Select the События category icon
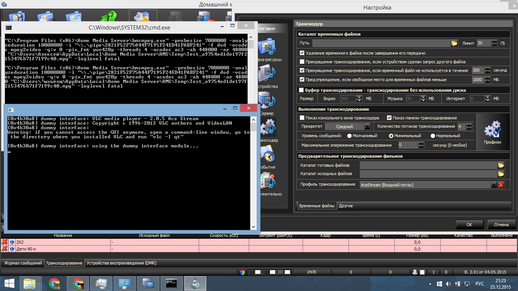The image size is (518, 291). tap(268, 155)
